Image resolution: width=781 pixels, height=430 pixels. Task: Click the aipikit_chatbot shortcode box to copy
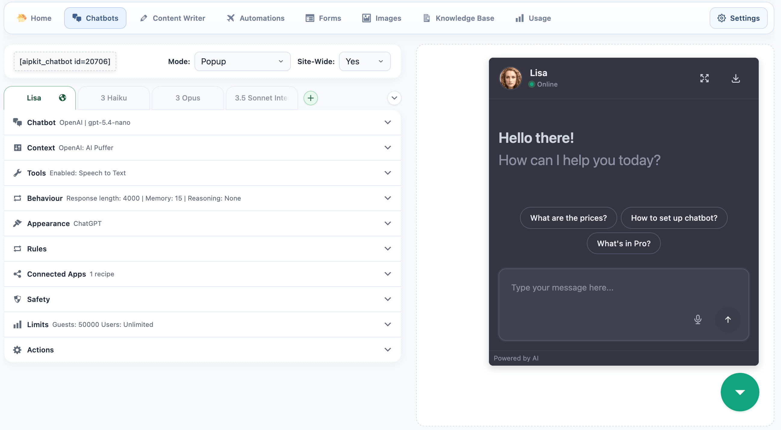coord(65,61)
